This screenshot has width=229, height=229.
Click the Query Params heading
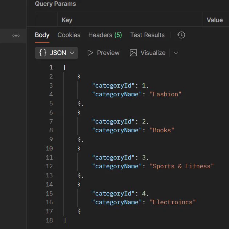(x=55, y=4)
